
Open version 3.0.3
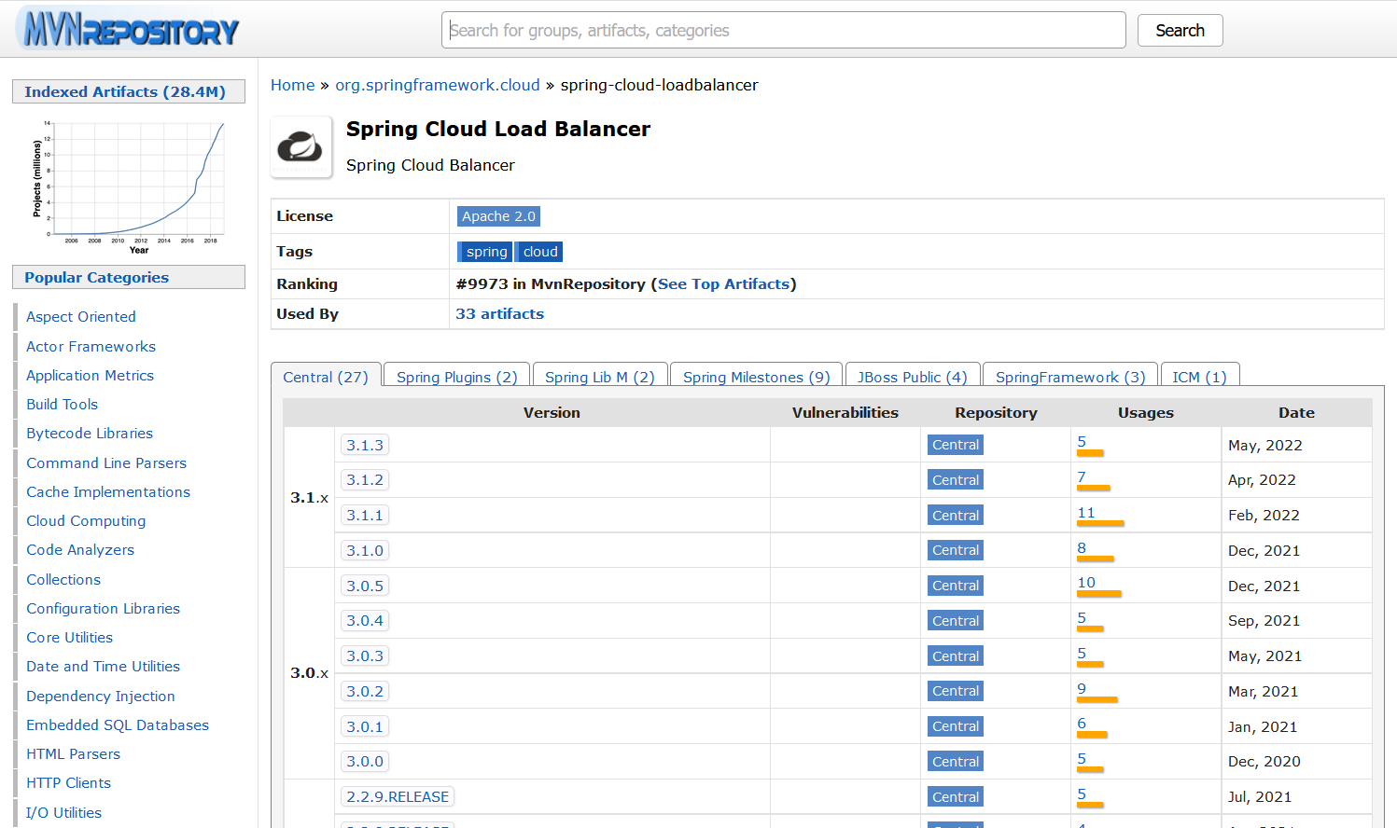point(365,656)
